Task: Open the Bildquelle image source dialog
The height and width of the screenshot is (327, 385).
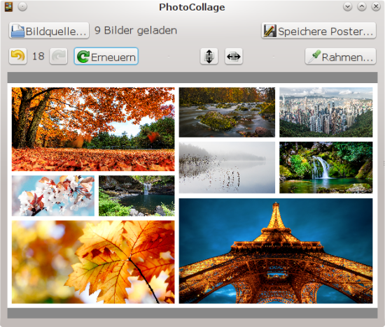Action: tap(49, 31)
